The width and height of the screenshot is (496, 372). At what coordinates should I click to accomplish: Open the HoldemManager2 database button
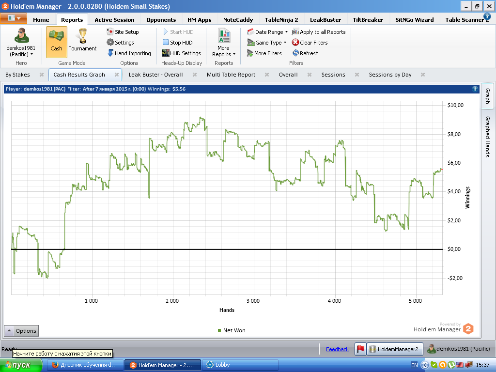tap(394, 349)
